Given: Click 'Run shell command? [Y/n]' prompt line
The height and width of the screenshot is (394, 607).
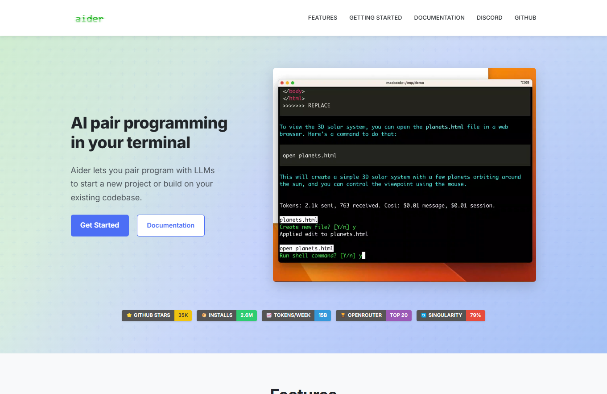Looking at the screenshot, I should pos(322,256).
